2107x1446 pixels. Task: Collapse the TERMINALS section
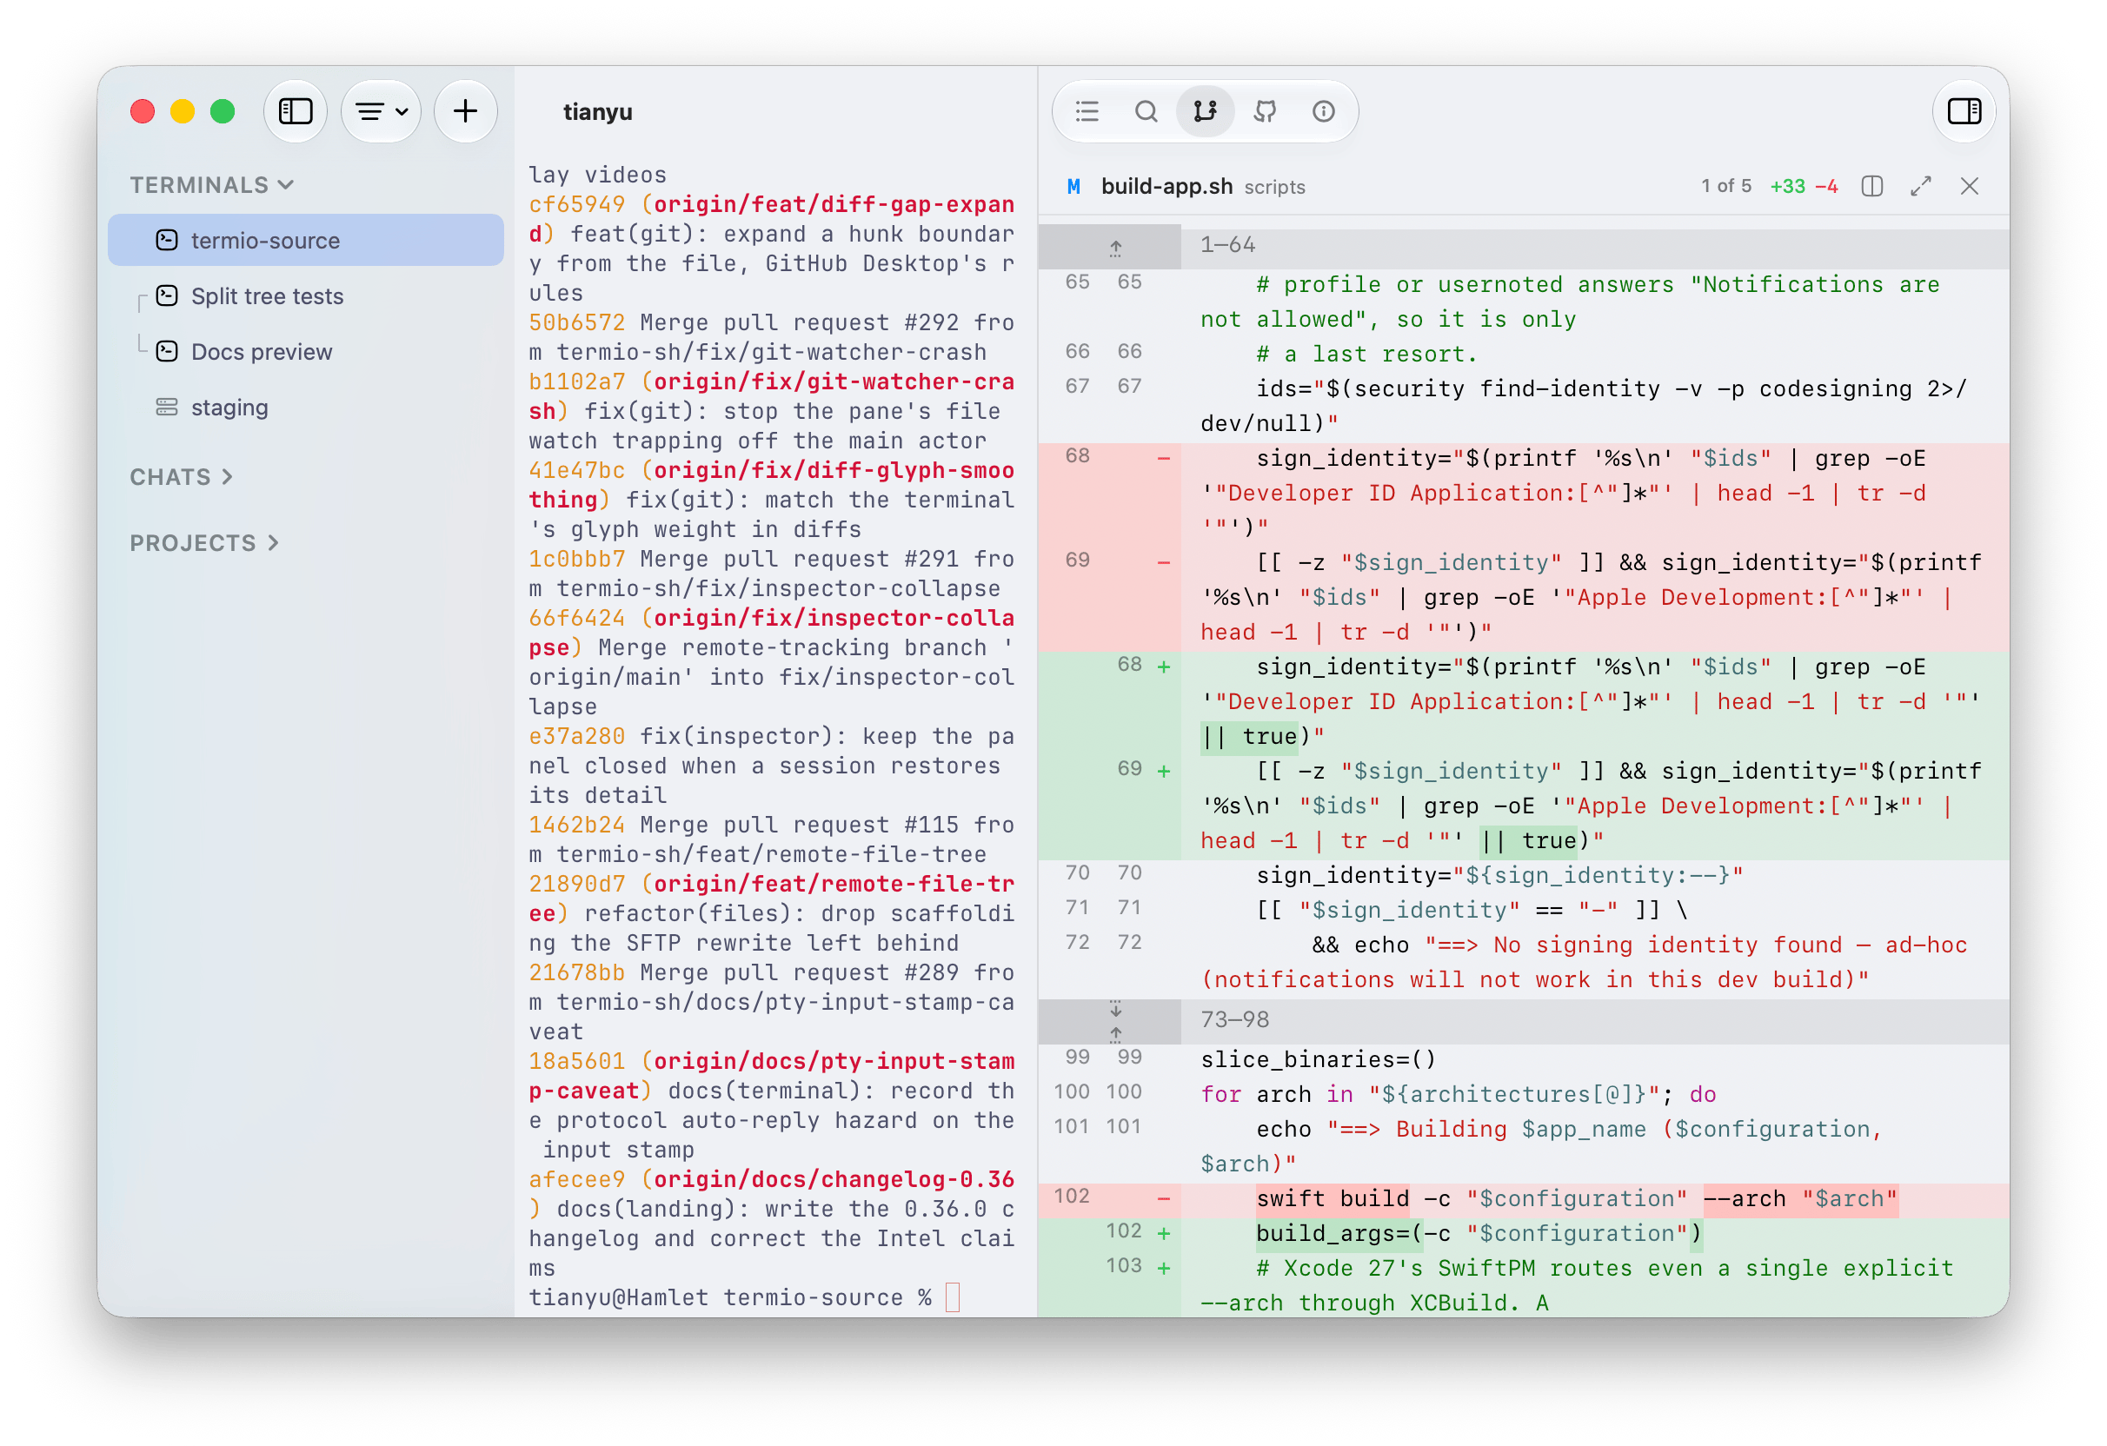coord(287,185)
